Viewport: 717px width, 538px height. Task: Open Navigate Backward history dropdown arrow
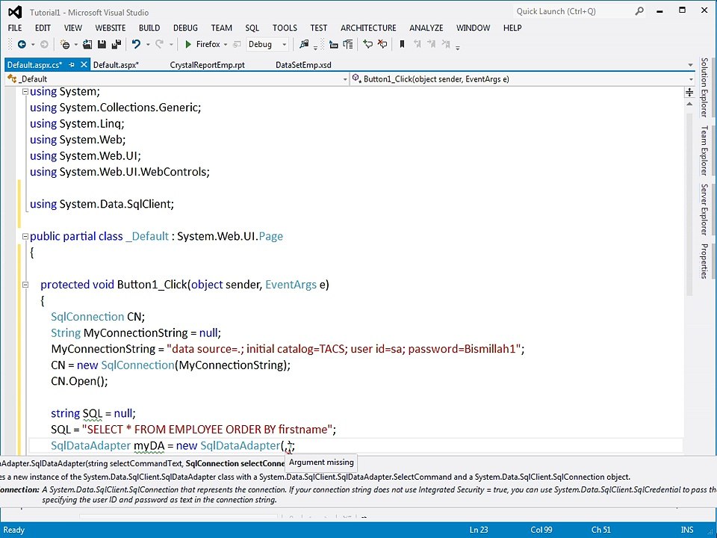point(33,45)
